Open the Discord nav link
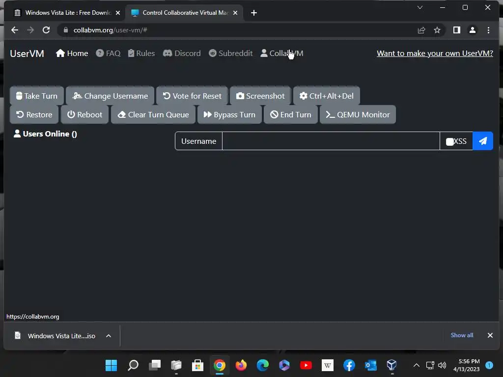 tap(182, 53)
